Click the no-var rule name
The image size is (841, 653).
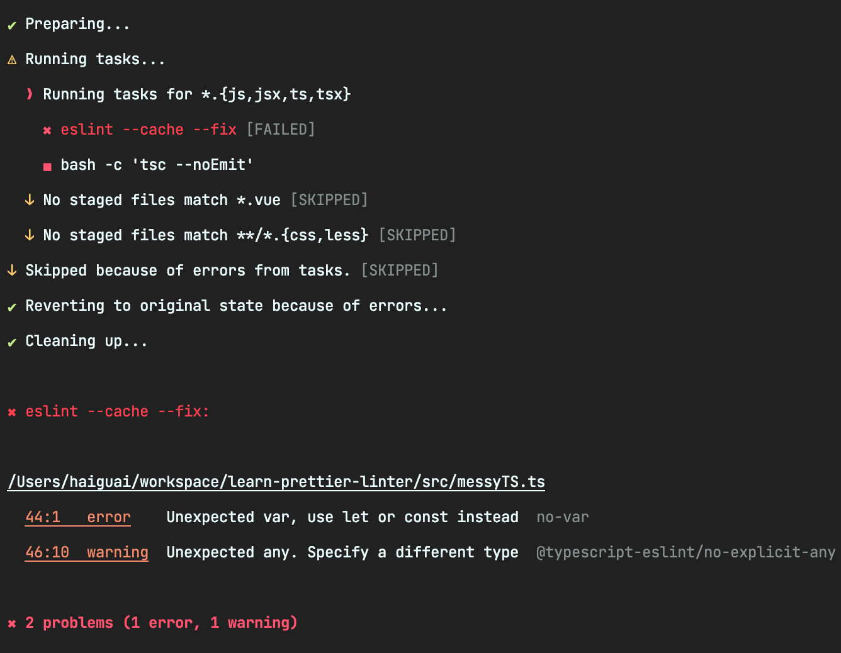[562, 517]
